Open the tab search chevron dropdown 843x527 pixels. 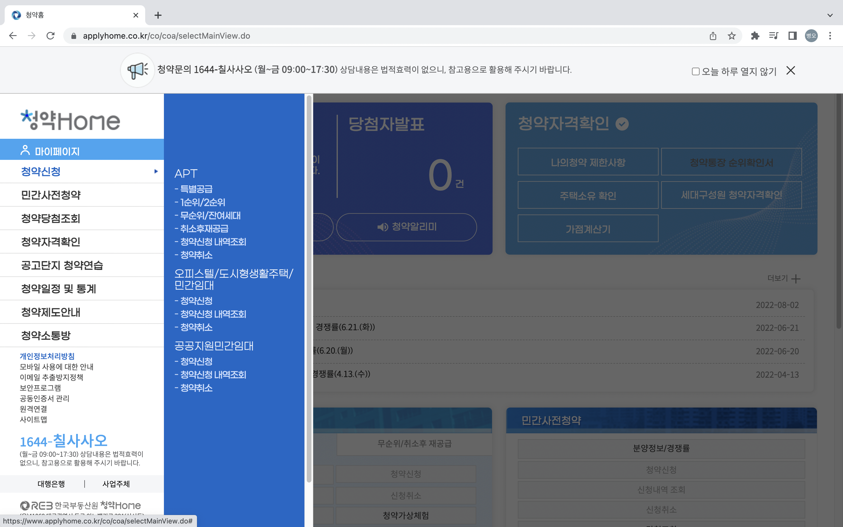pyautogui.click(x=830, y=15)
